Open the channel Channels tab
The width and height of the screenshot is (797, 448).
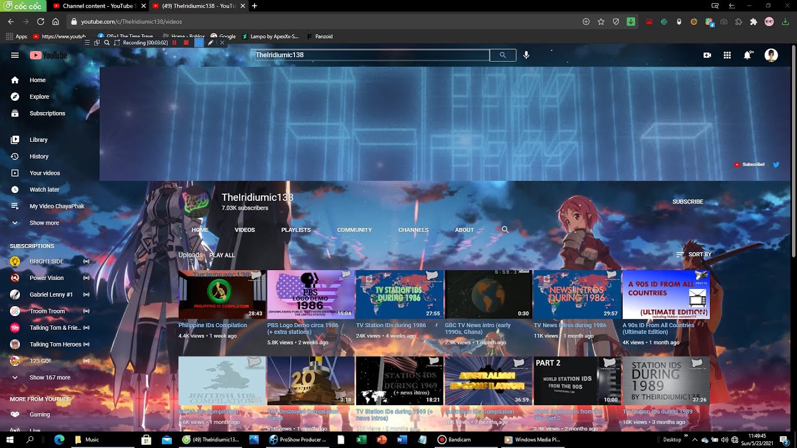coord(413,230)
